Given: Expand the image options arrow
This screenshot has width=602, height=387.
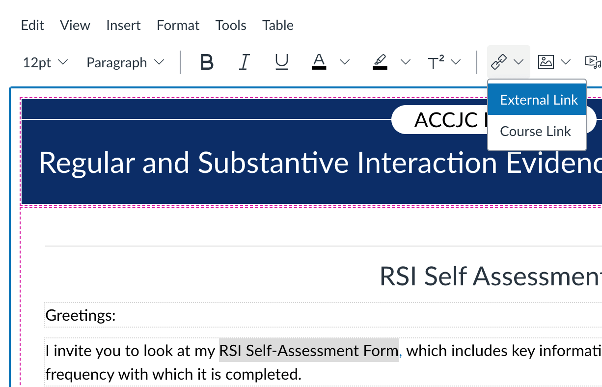Looking at the screenshot, I should [566, 62].
